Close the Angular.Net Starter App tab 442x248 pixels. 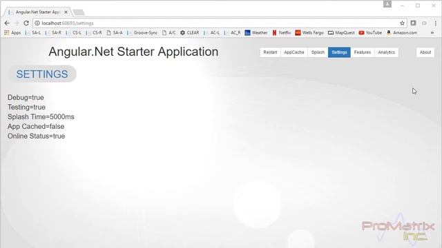66,12
